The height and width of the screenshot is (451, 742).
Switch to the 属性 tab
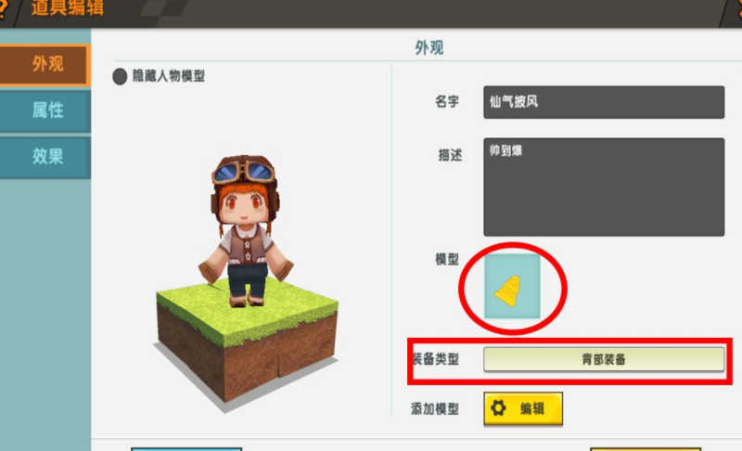click(x=45, y=110)
